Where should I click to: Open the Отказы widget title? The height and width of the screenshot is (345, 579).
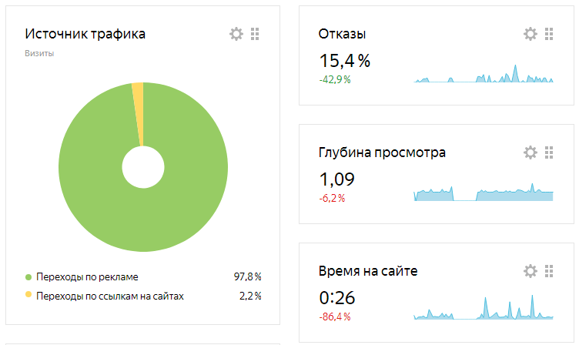pyautogui.click(x=343, y=34)
